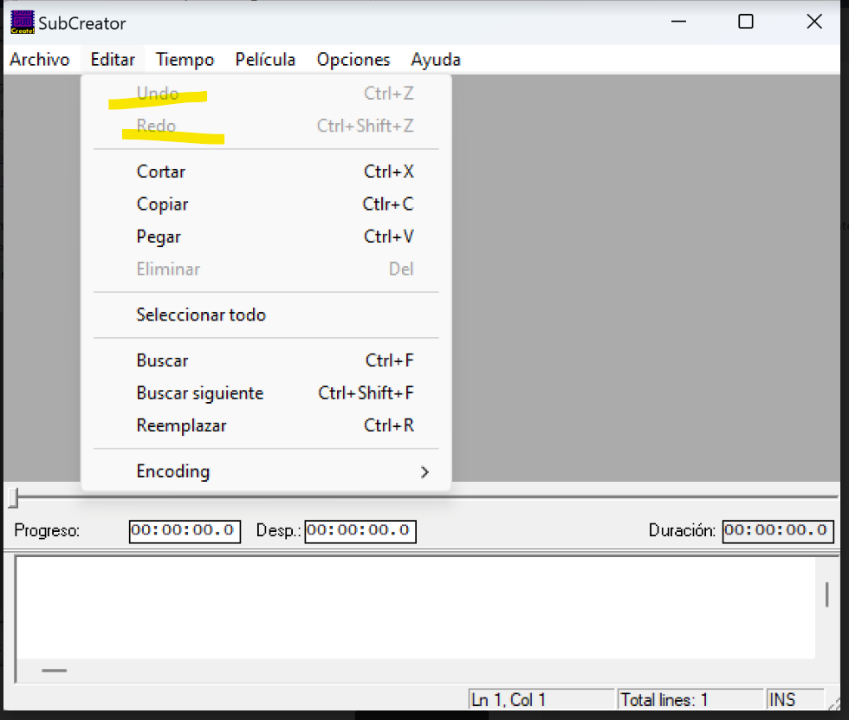Open the Opciones menu

pos(353,59)
